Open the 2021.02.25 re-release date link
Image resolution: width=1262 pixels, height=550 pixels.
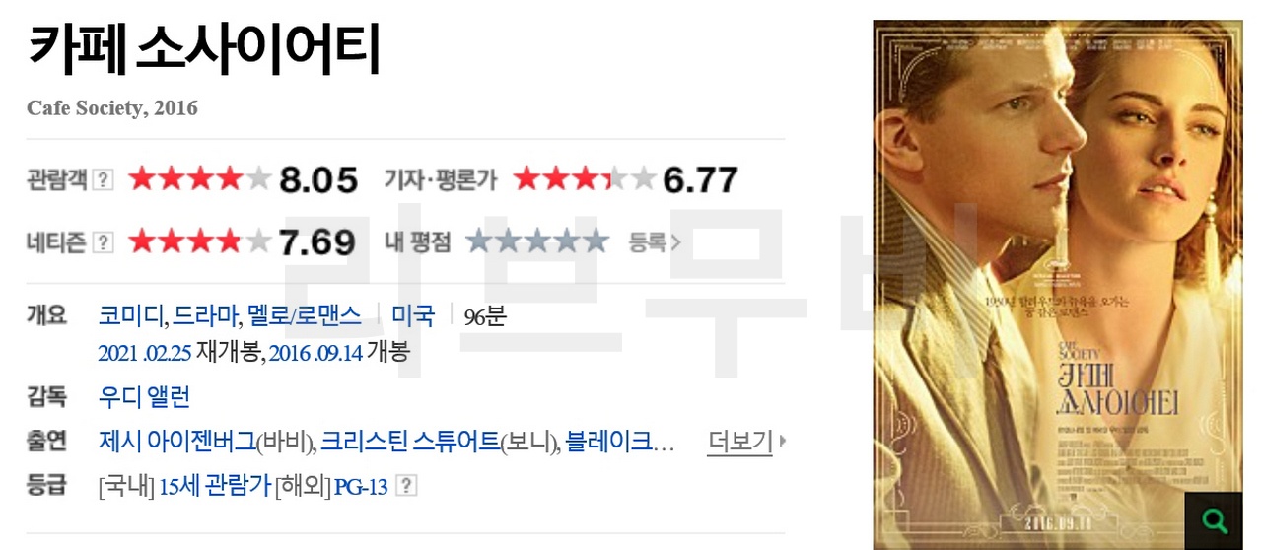point(145,353)
